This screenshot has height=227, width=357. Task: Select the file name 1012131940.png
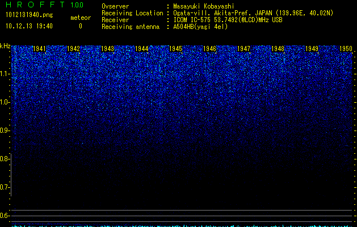(x=30, y=15)
